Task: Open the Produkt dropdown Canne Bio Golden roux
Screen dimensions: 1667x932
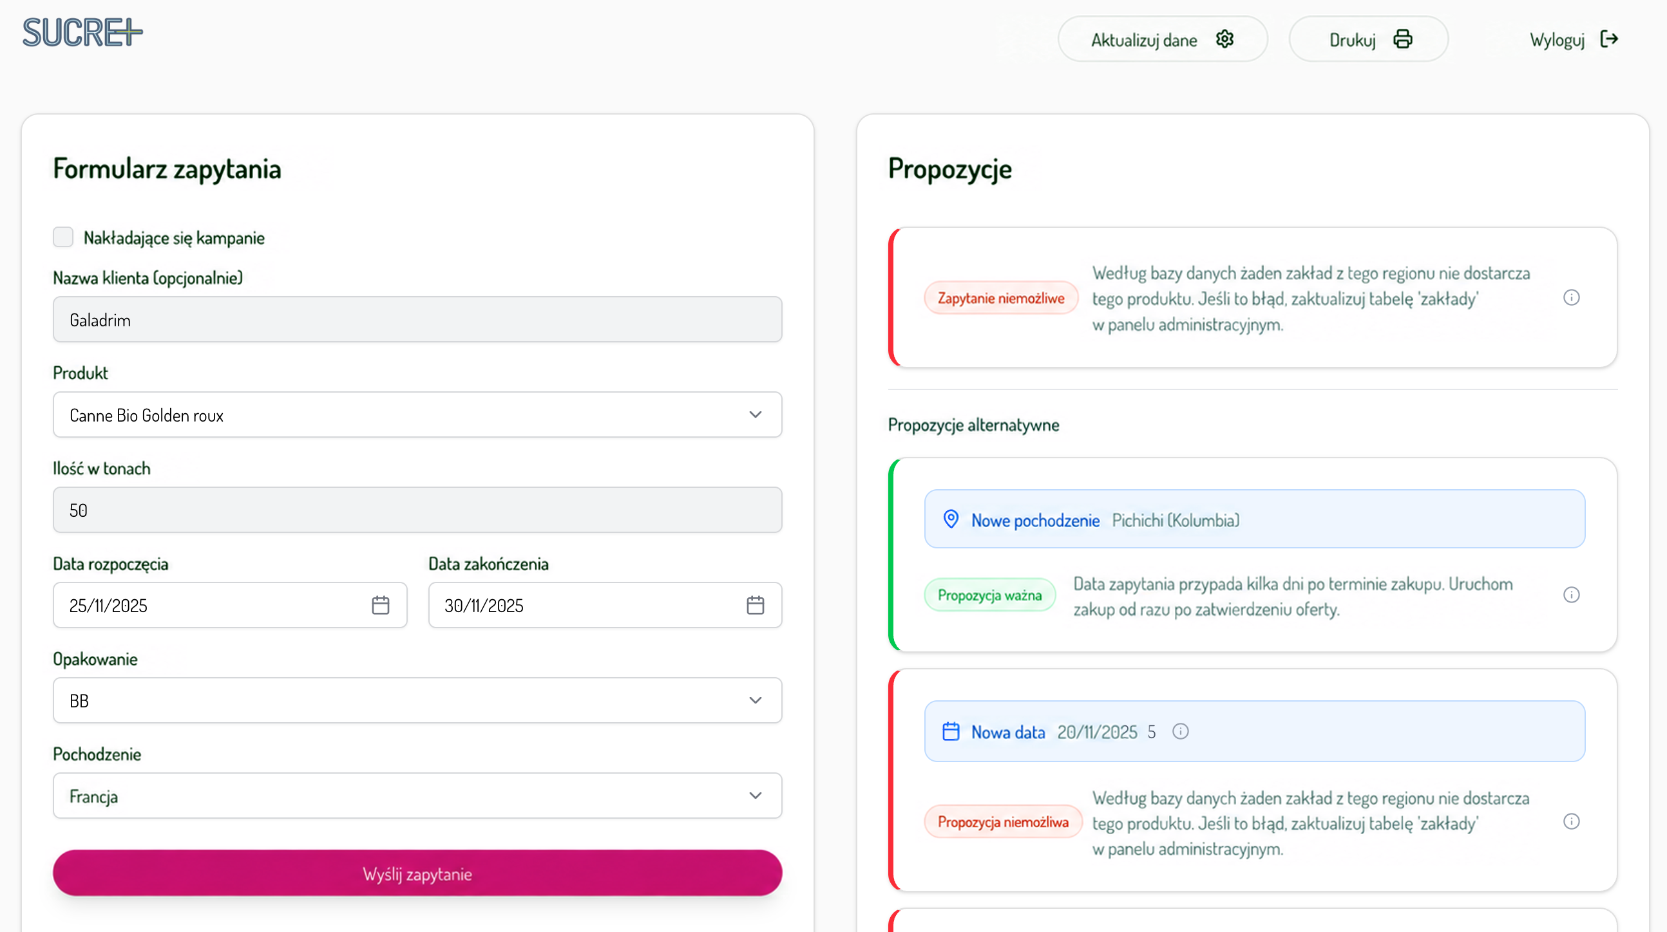Action: [x=417, y=415]
